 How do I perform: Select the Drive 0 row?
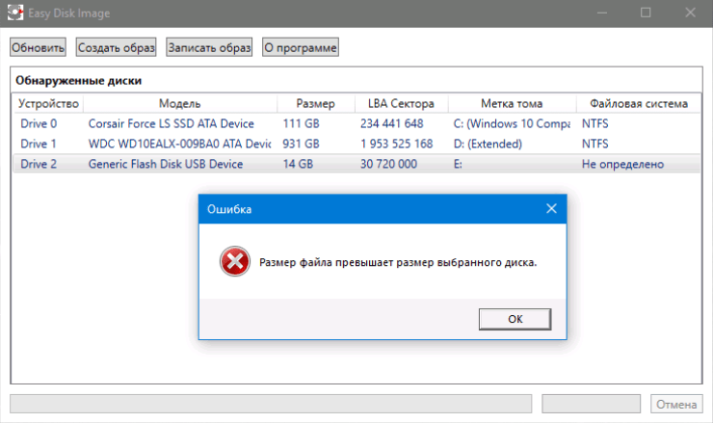[x=356, y=123]
